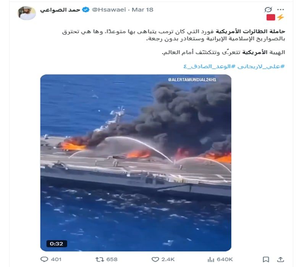Share the tweet via upload icon
This screenshot has height=267, width=302.
pos(280,259)
